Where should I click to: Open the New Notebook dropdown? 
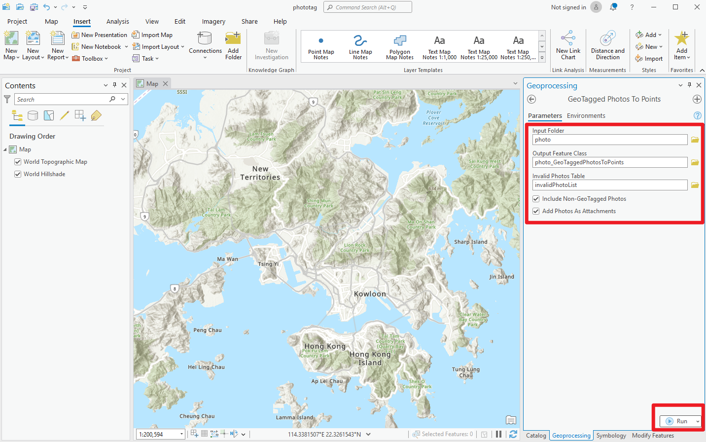[x=127, y=46]
